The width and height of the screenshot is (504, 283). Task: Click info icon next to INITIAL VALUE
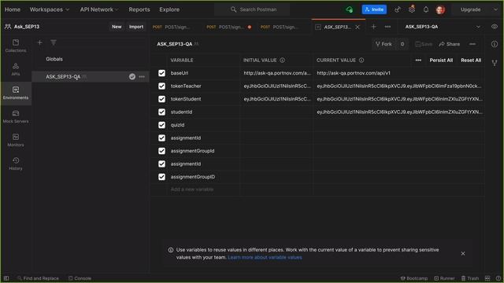click(x=282, y=60)
